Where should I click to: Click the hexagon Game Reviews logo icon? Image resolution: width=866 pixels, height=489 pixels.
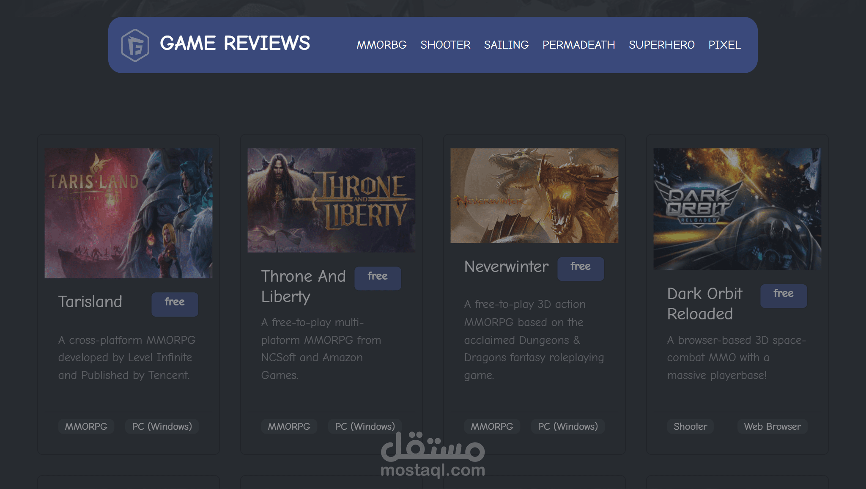(135, 45)
